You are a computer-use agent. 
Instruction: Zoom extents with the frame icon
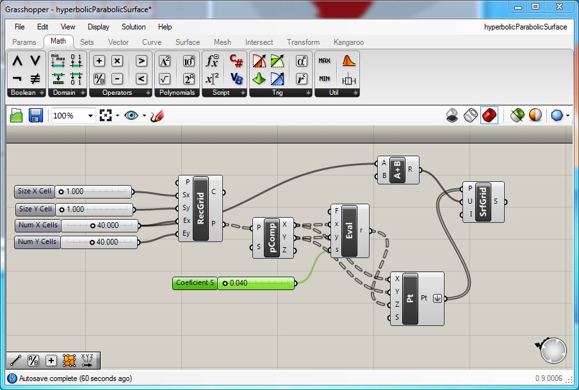coord(106,116)
